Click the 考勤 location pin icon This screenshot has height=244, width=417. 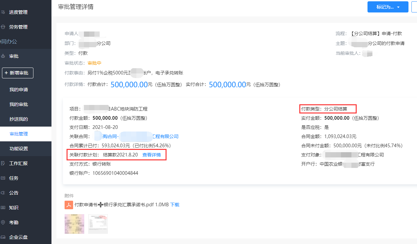[3, 222]
